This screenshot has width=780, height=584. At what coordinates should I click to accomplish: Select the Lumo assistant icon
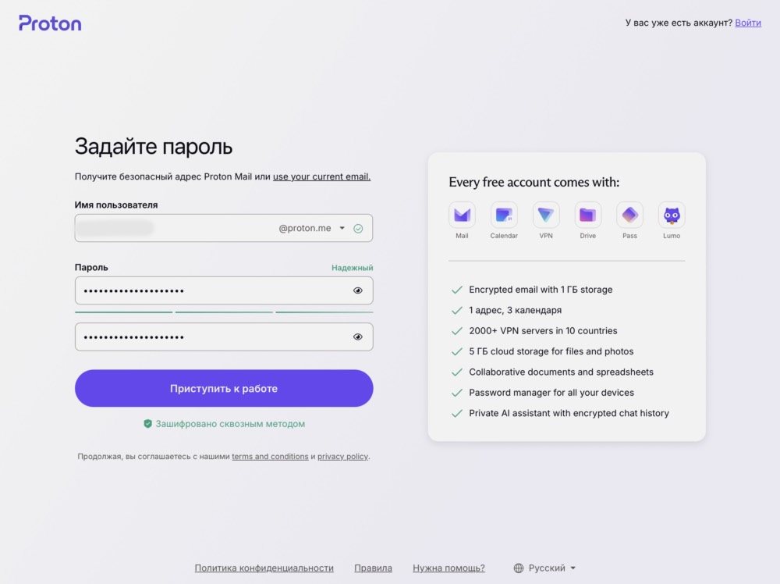point(672,215)
